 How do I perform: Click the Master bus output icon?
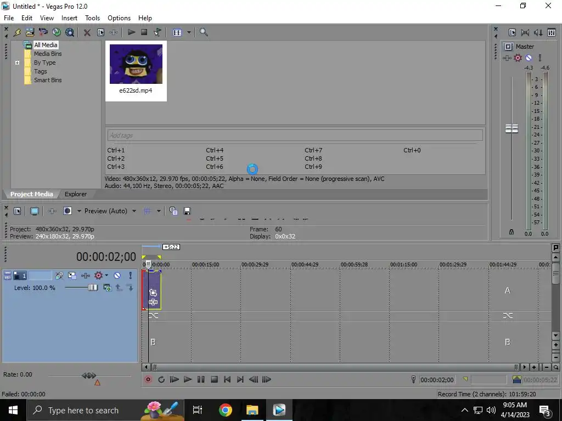click(x=508, y=47)
